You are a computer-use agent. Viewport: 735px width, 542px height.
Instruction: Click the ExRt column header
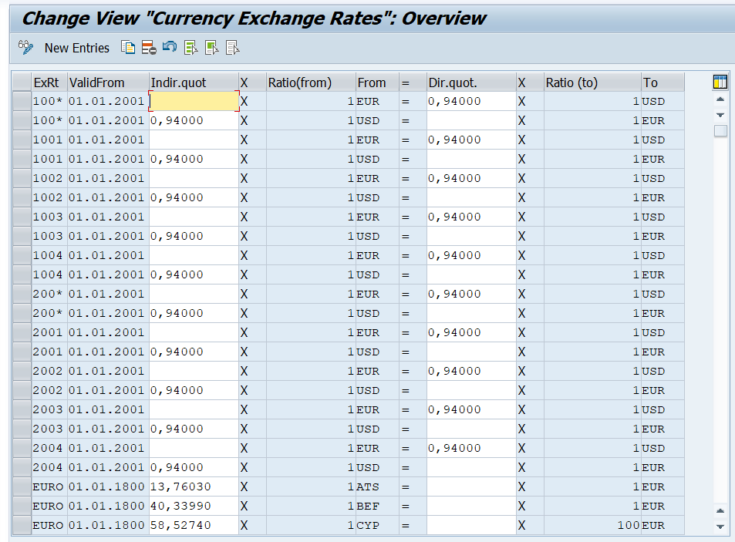point(49,82)
